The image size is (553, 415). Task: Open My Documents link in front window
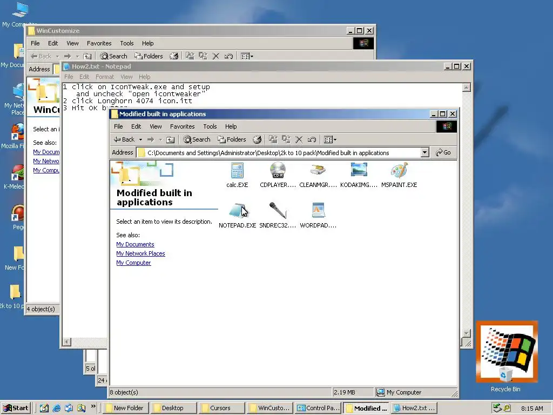[135, 244]
